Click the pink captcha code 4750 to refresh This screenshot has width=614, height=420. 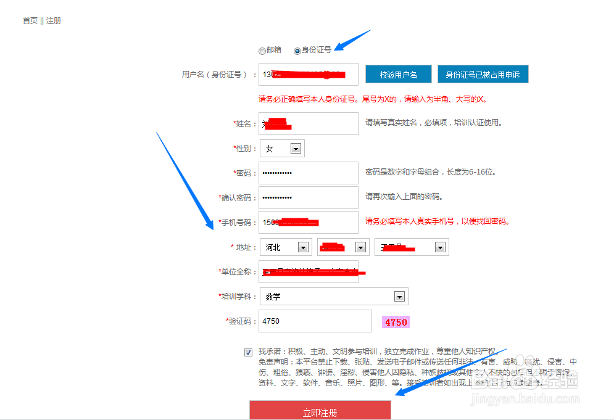395,322
